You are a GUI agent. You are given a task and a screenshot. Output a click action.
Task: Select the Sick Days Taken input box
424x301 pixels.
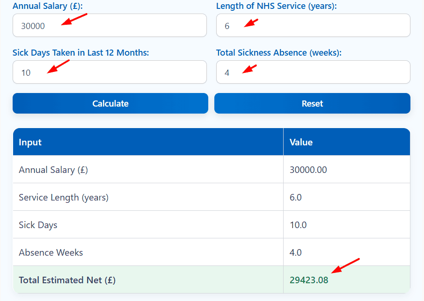(110, 72)
